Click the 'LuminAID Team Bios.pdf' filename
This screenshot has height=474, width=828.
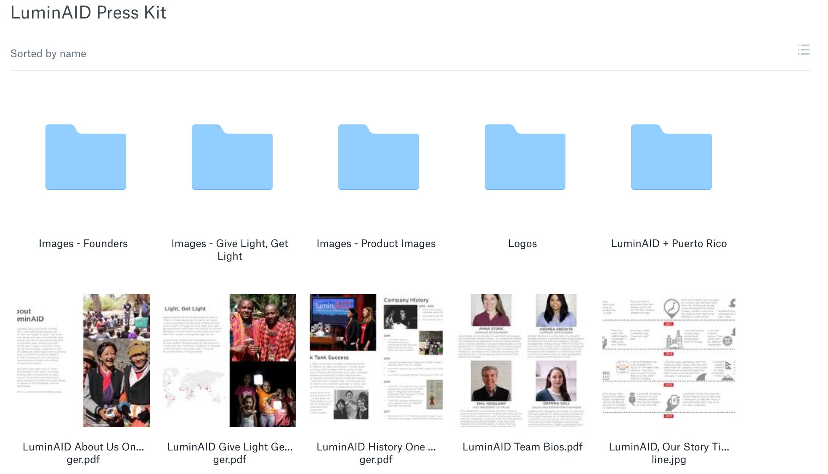[x=523, y=447]
